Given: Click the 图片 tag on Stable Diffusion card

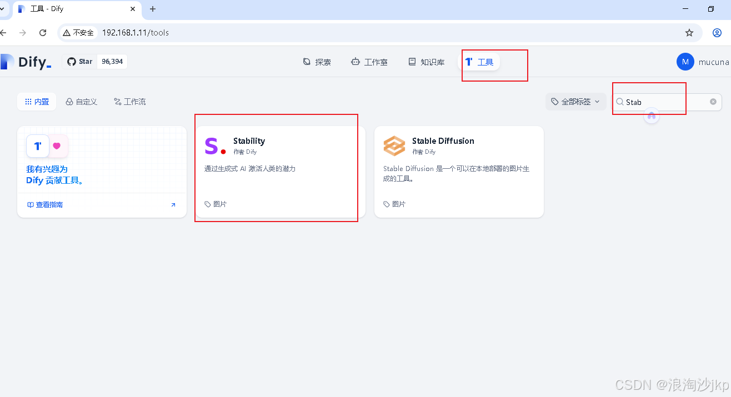Looking at the screenshot, I should click(394, 204).
